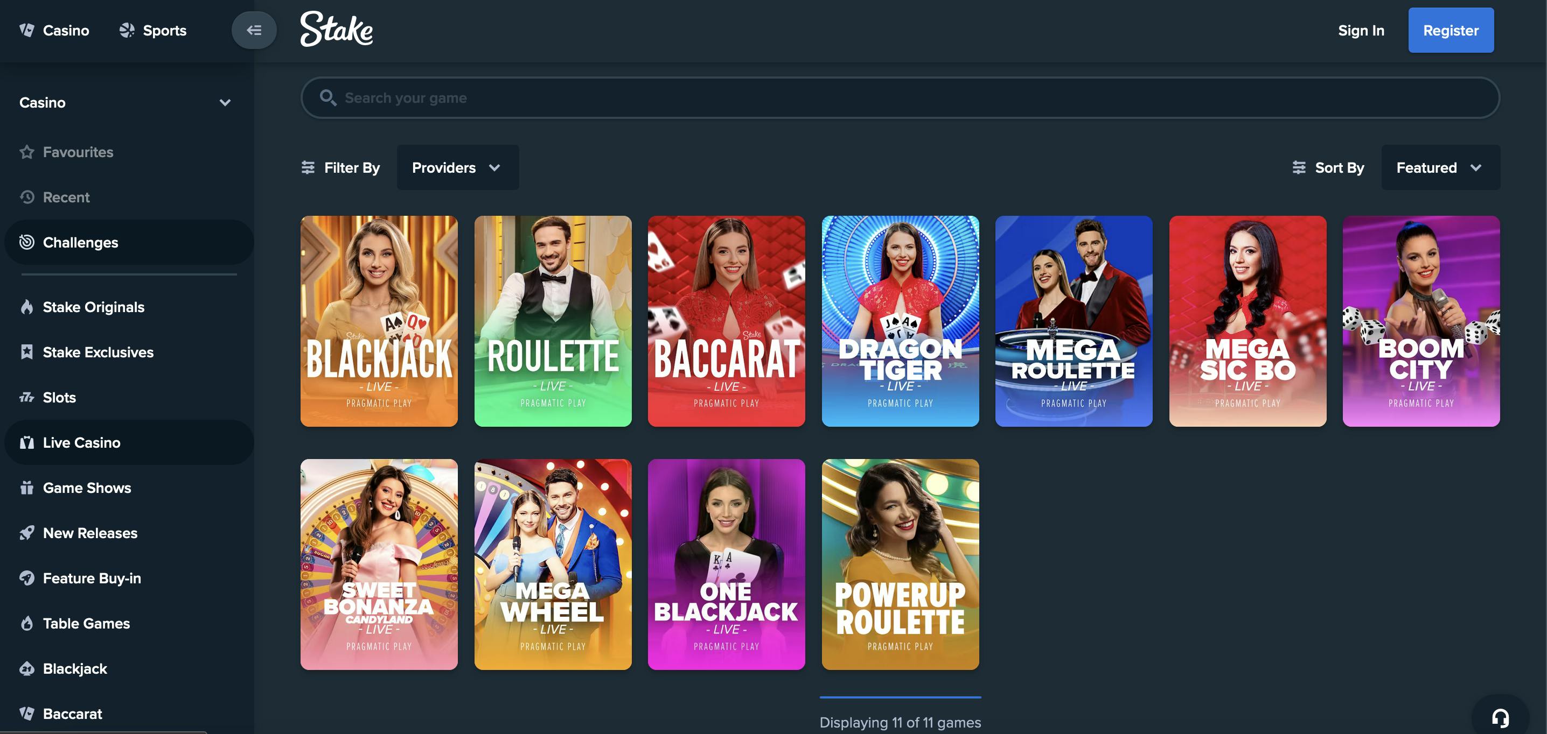Collapse the sidebar with arrow button
Image resolution: width=1547 pixels, height=734 pixels.
254,30
